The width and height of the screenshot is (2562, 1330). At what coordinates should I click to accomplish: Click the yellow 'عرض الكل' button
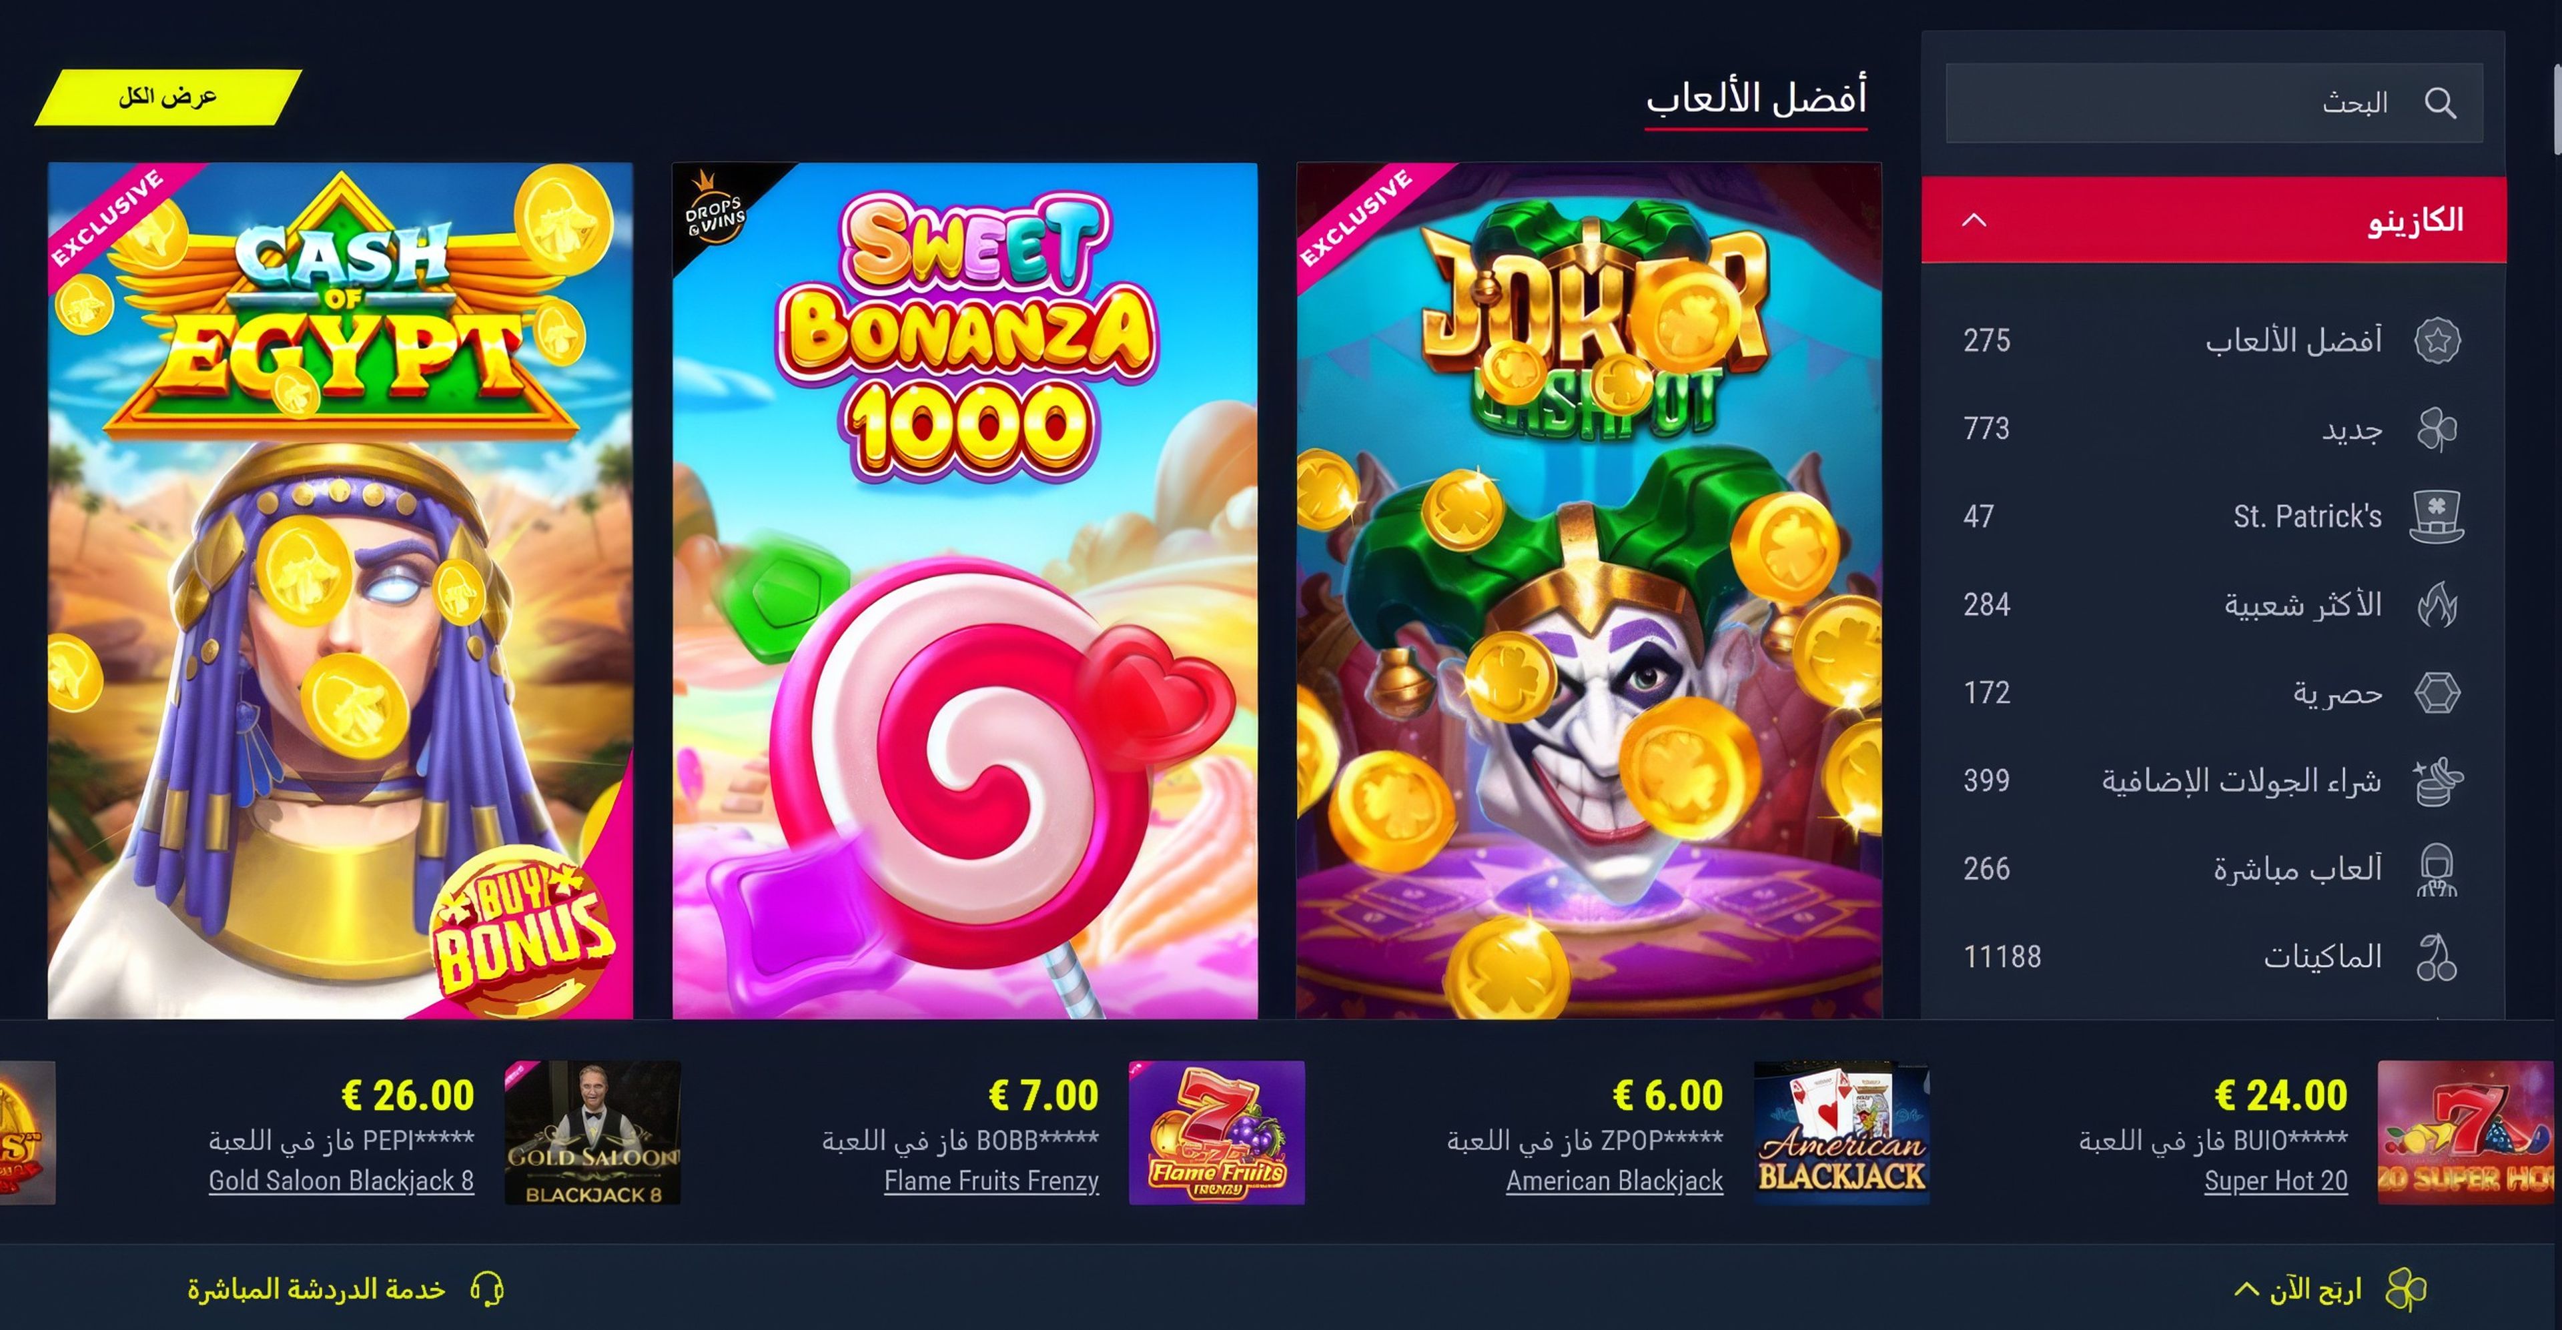(x=168, y=97)
